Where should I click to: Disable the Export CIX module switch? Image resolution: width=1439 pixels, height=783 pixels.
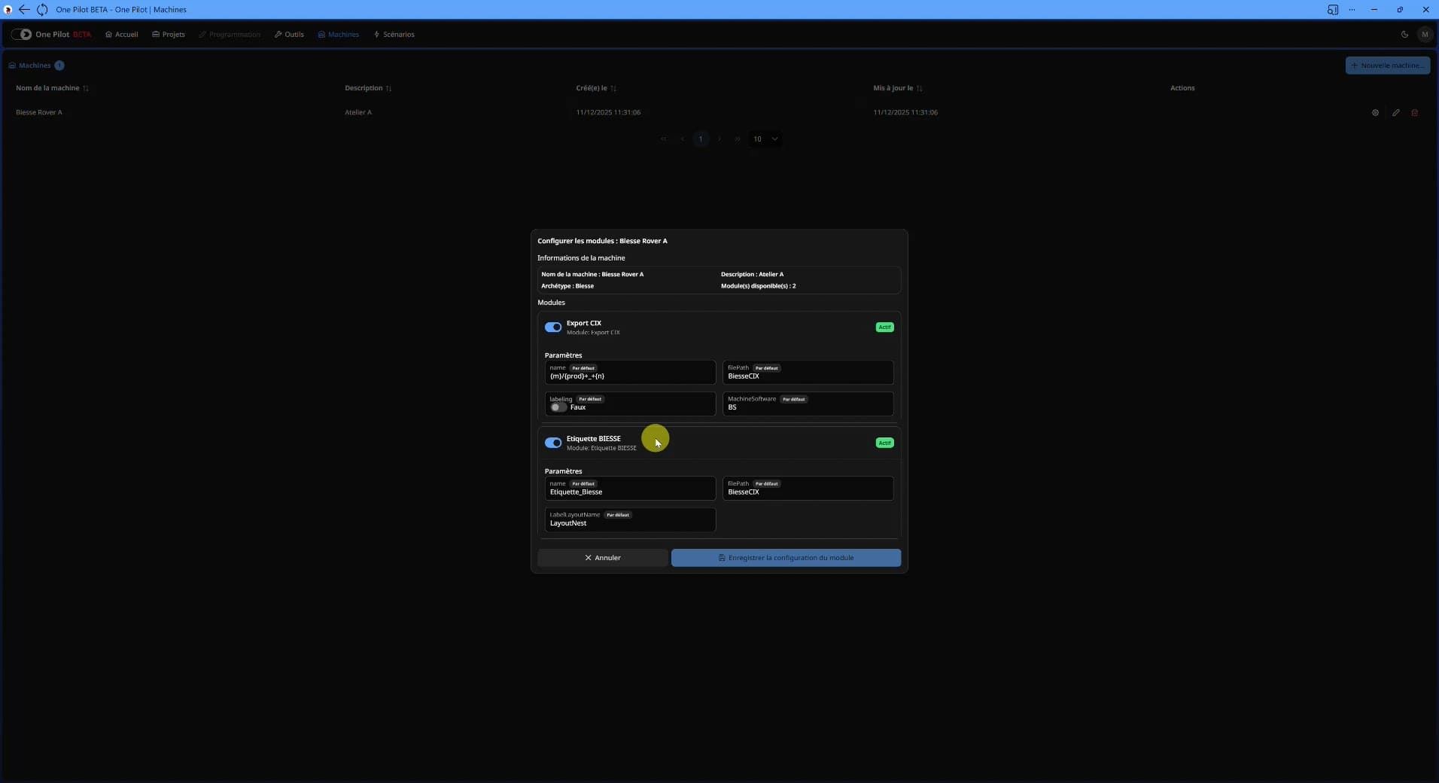point(553,327)
